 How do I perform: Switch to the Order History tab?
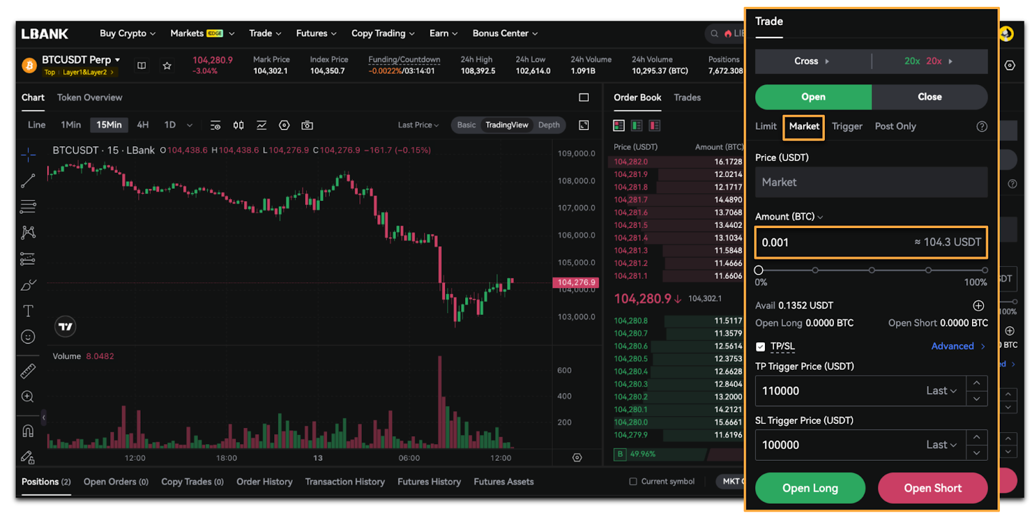tap(264, 481)
